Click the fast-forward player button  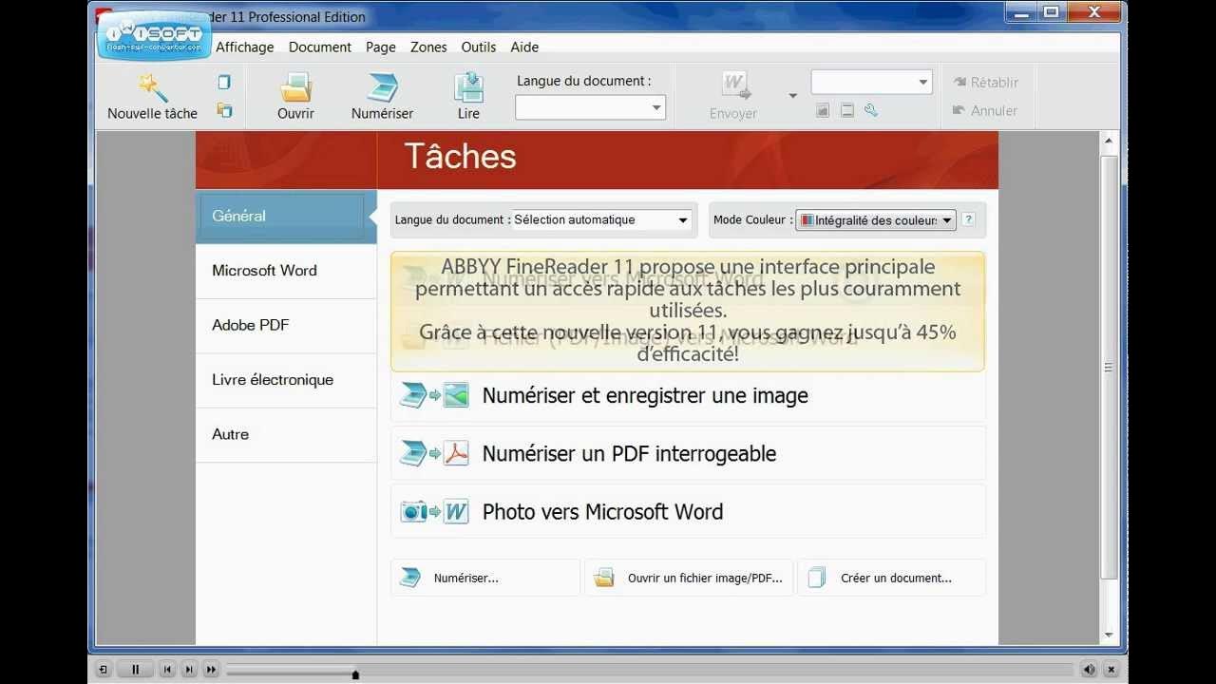click(211, 670)
